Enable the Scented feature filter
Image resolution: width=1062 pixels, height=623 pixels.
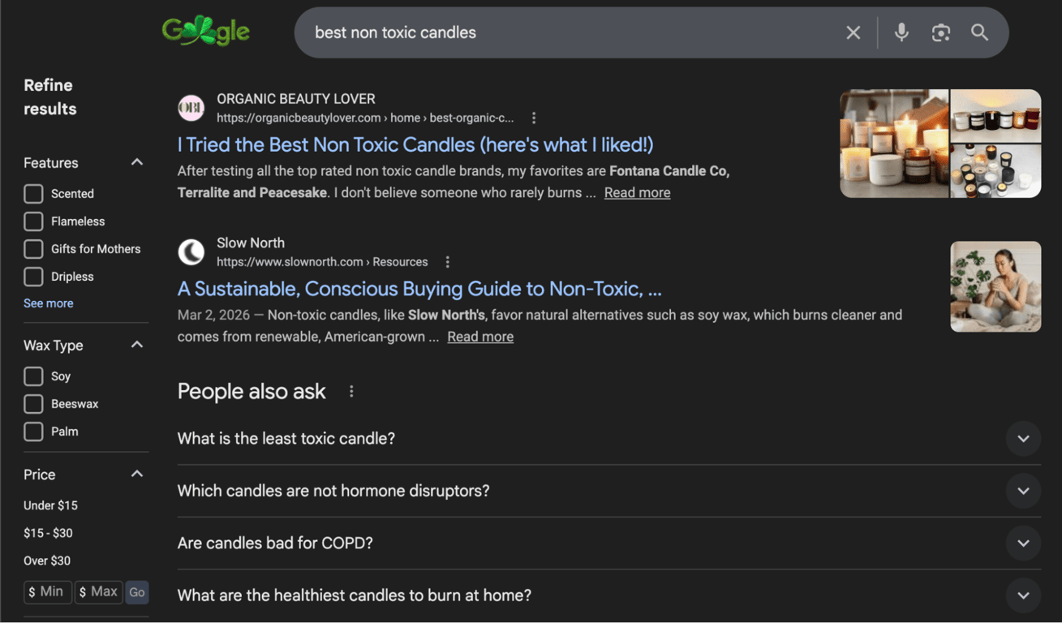point(33,193)
